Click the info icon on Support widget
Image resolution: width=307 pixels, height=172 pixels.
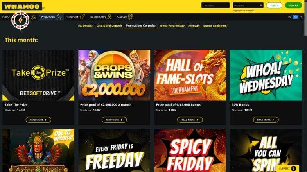tap(293, 168)
